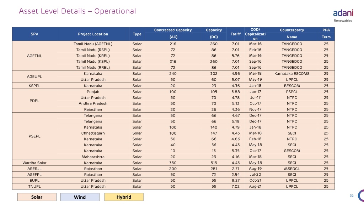The image size is (364, 204).
Task: Click the 'Andhra Pradesh' project location
Action: 93,104
